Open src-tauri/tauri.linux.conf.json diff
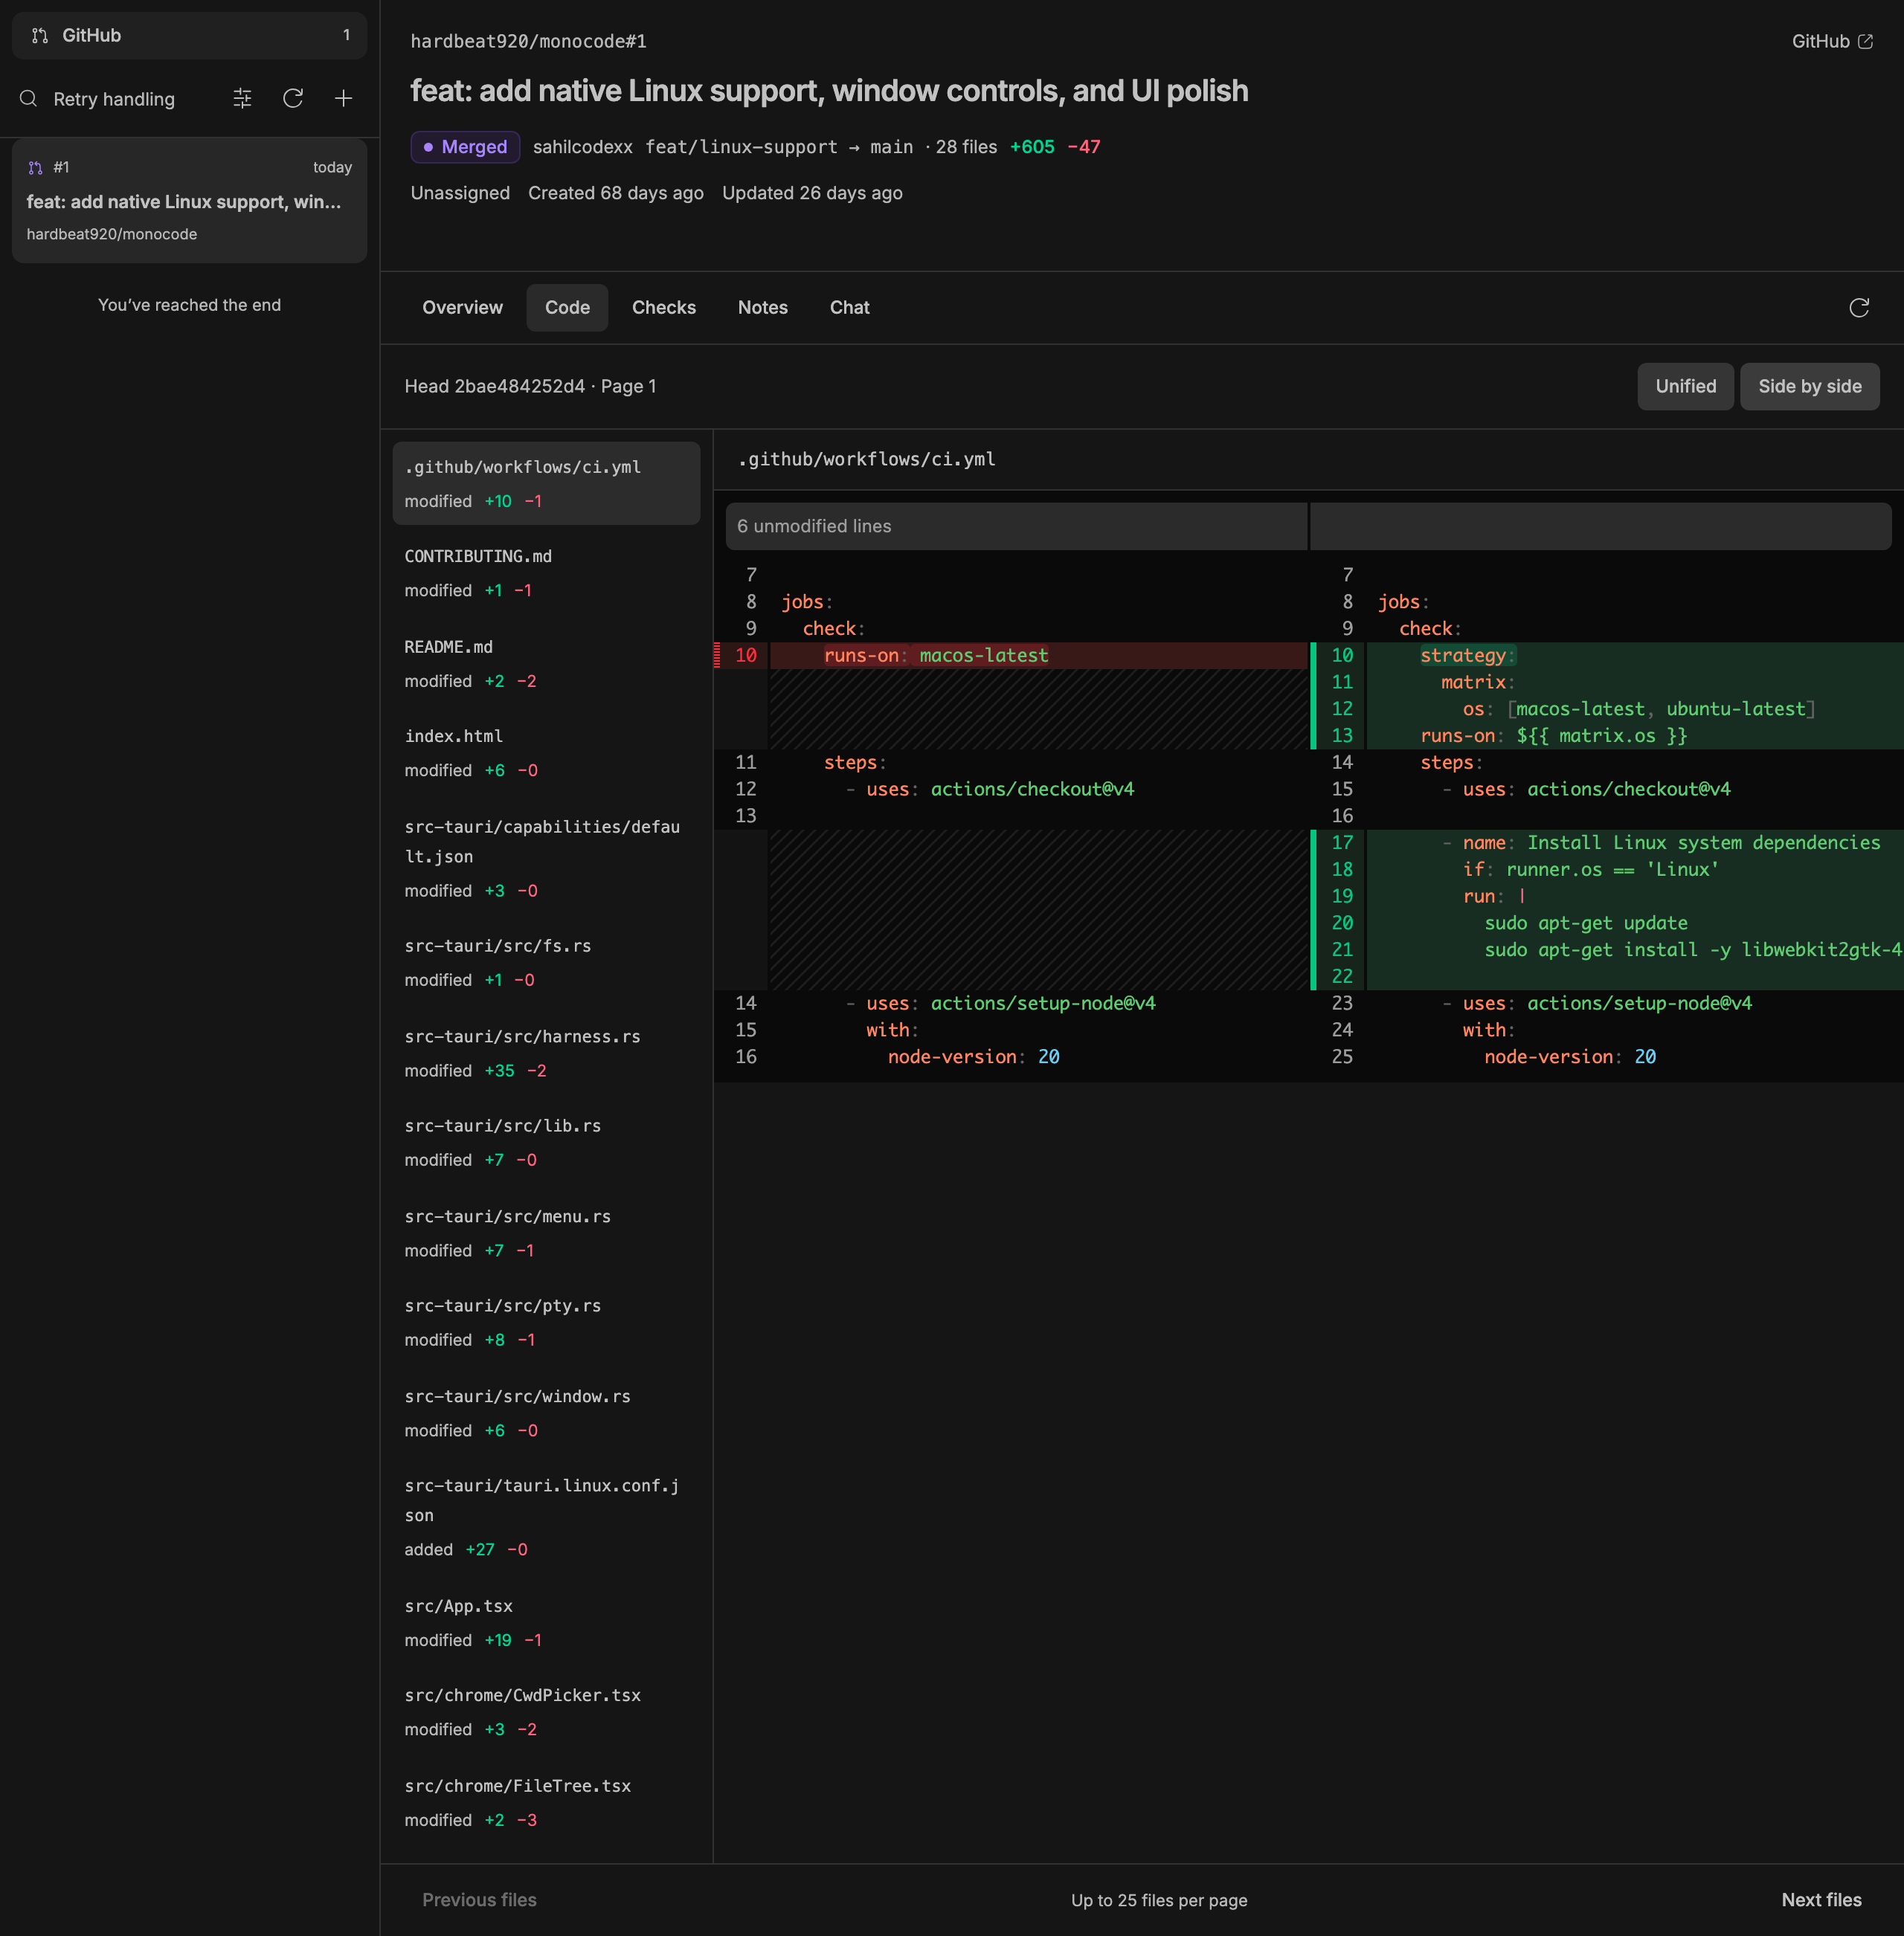This screenshot has height=1936, width=1904. coord(546,1517)
